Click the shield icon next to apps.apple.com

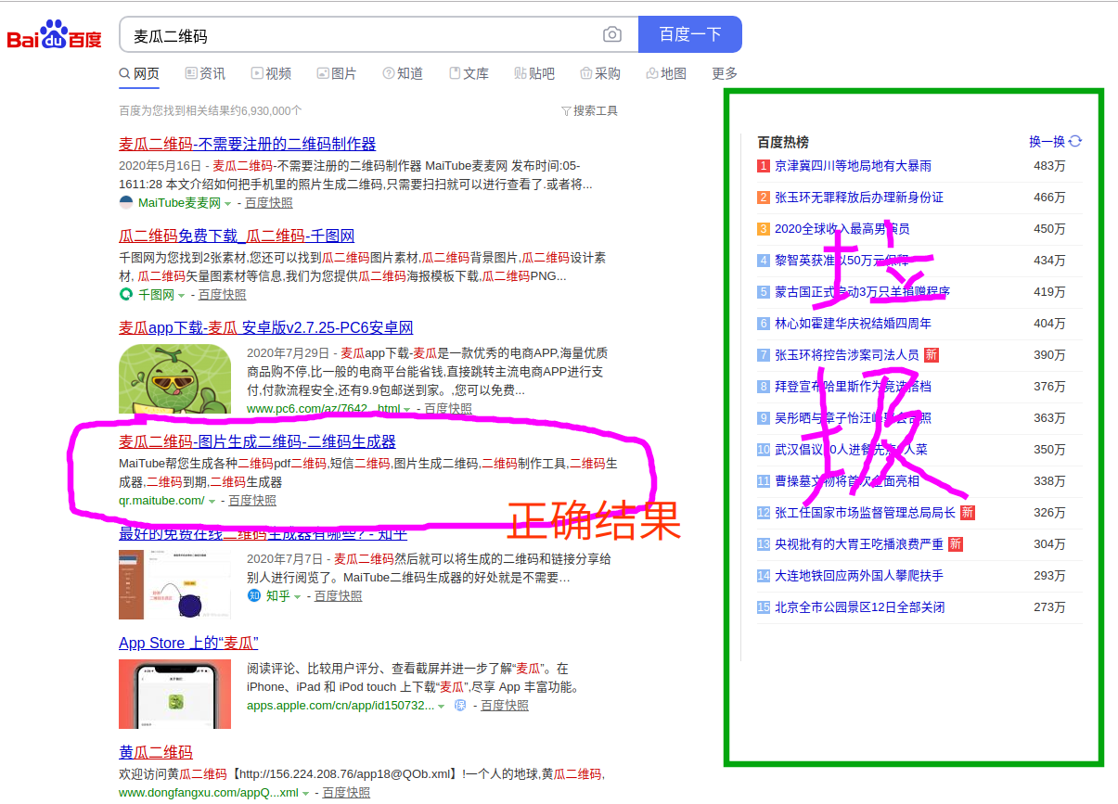(x=460, y=706)
